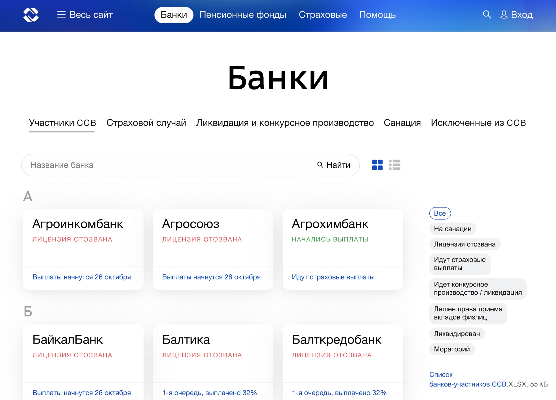Select the 'Все' filter chip
Image resolution: width=556 pixels, height=400 pixels.
coord(440,213)
